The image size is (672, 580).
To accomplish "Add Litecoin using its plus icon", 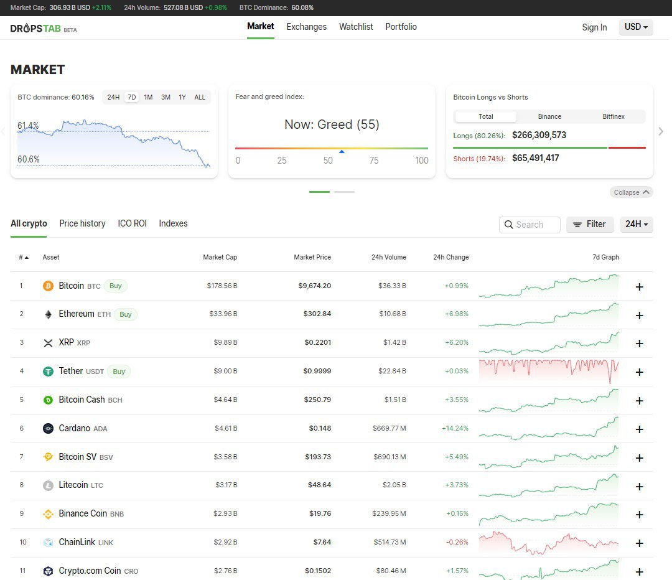I will point(640,487).
